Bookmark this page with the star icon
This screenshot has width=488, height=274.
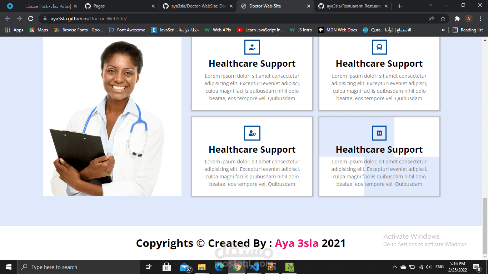[x=443, y=19]
